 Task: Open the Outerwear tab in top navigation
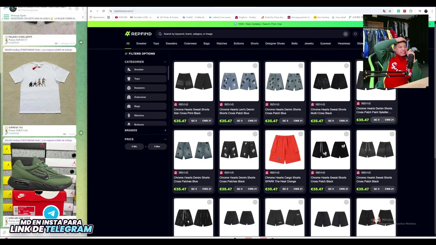(x=190, y=44)
